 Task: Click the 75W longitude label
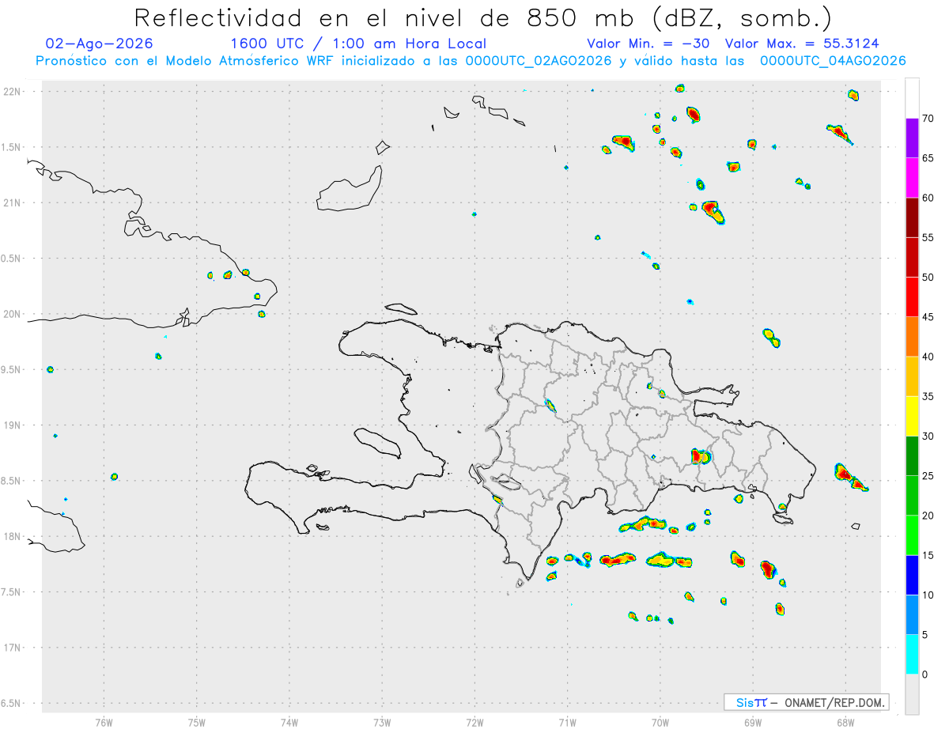(x=197, y=721)
